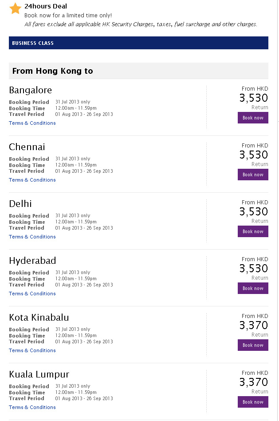
Task: Click the 3,370 Kota Kinabalu price
Action: (254, 325)
